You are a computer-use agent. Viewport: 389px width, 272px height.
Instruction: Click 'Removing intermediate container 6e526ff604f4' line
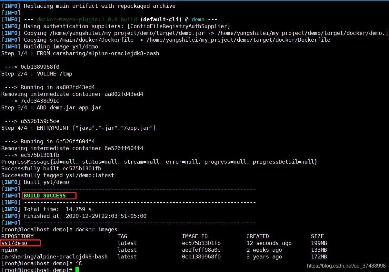(72, 148)
